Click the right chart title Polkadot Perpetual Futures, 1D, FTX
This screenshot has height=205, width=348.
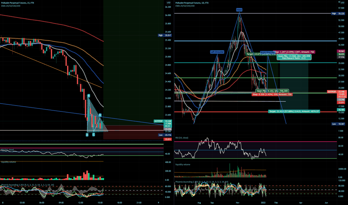tap(192, 3)
